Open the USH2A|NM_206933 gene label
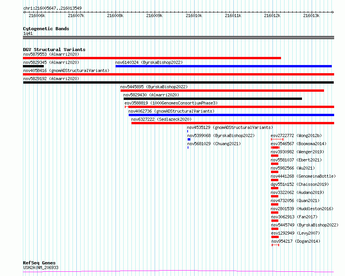Image resolution: width=345 pixels, height=276 pixels. coord(41,267)
